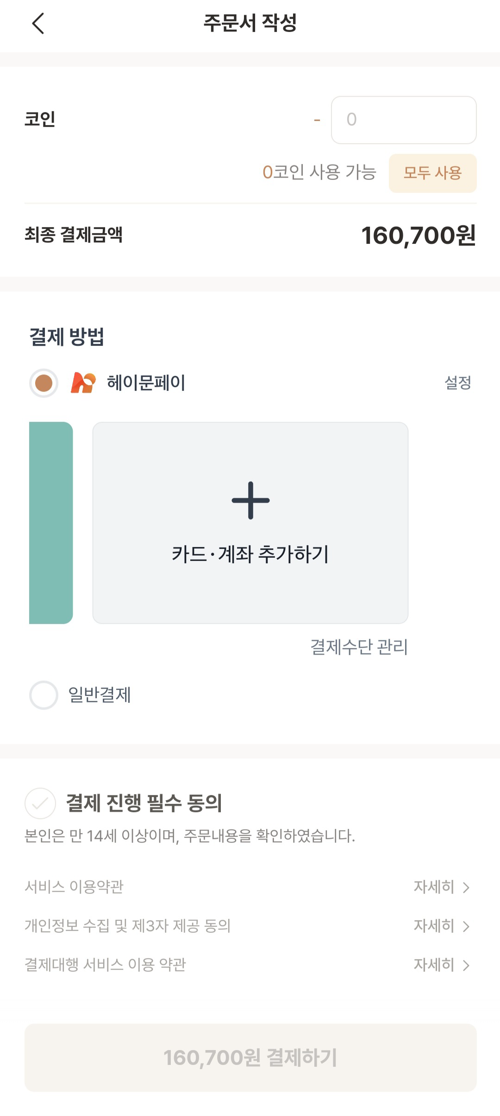500x1116 pixels.
Task: Select 일반결제 radio button
Action: point(44,695)
